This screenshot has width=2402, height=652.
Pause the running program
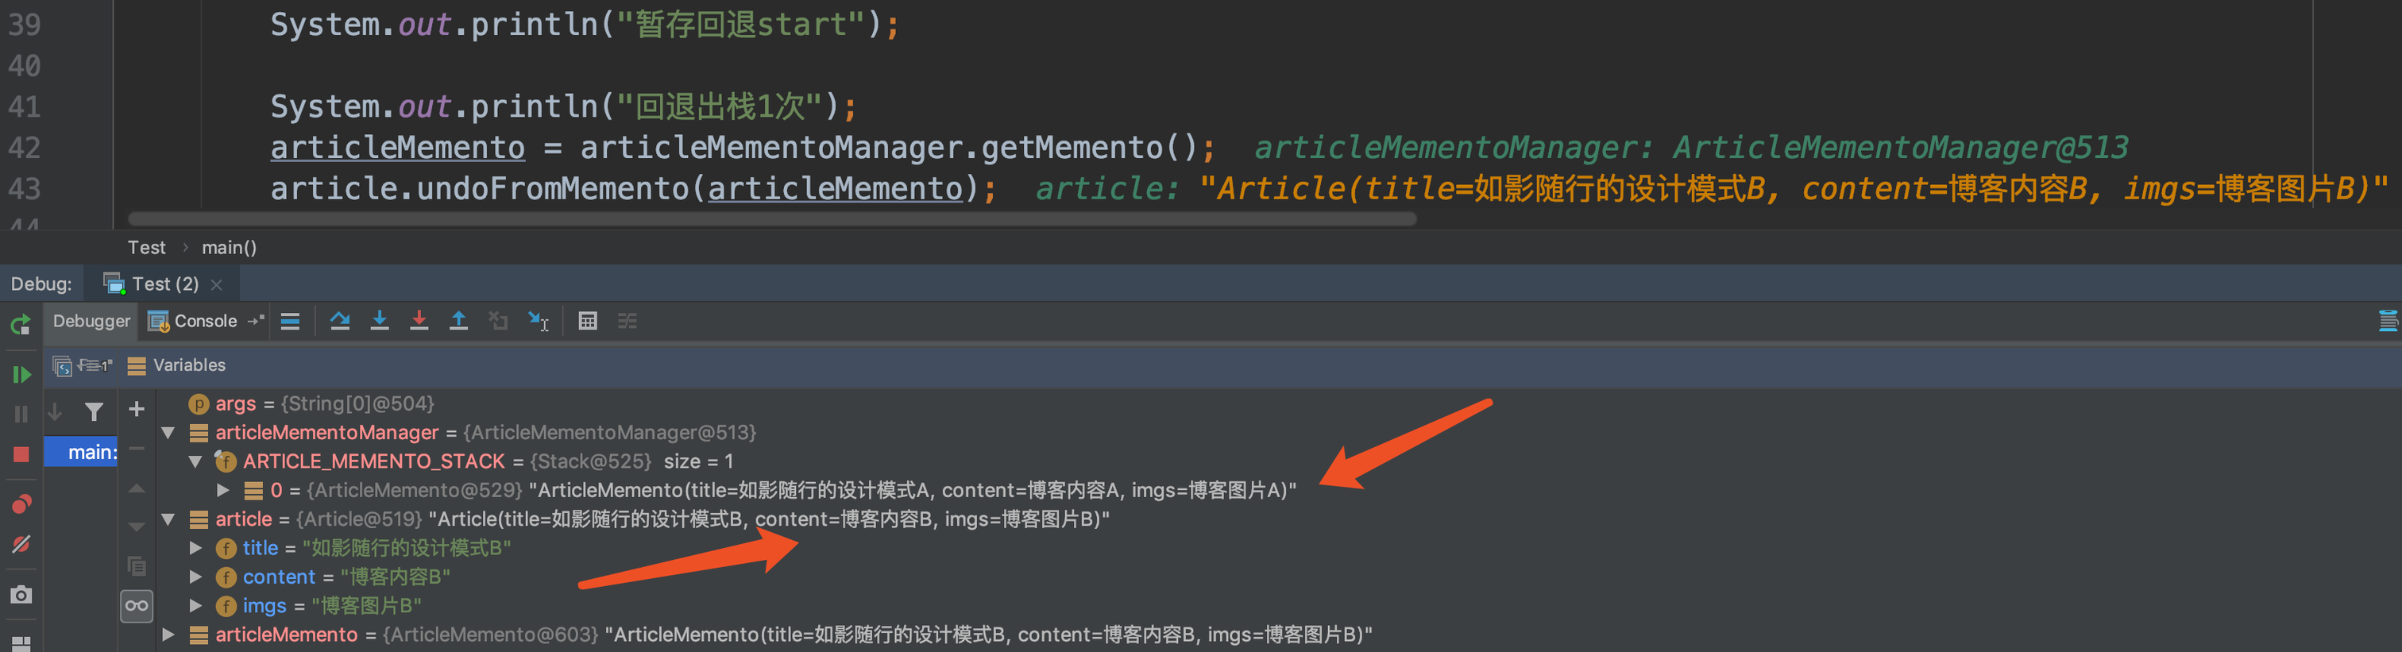tap(21, 414)
